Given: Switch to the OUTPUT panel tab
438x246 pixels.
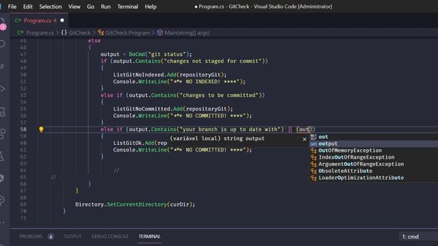Looking at the screenshot, I should point(73,236).
